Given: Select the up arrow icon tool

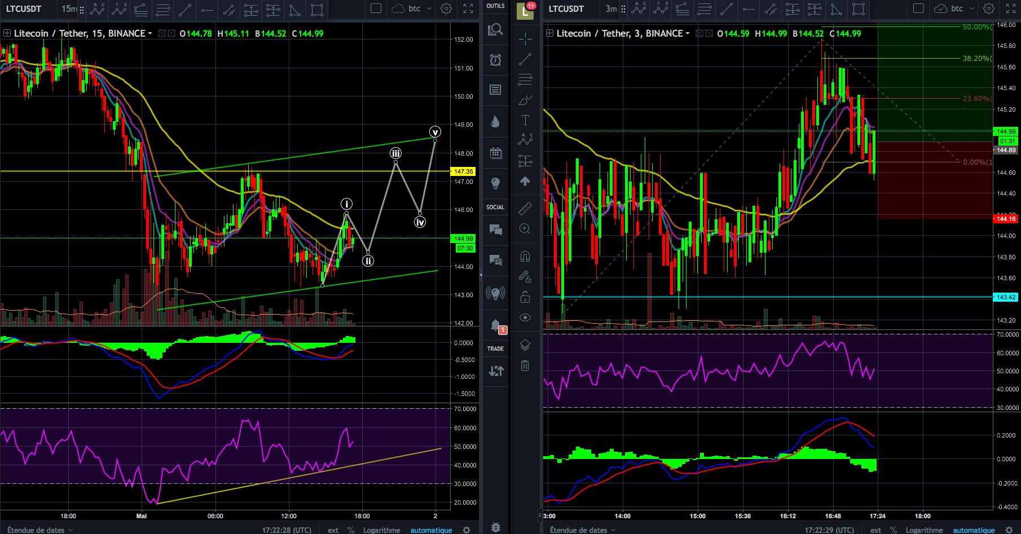Looking at the screenshot, I should point(525,181).
